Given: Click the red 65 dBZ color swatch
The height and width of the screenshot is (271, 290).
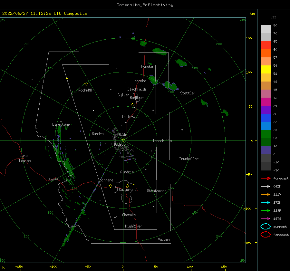Looking at the screenshot, I should point(266,45).
